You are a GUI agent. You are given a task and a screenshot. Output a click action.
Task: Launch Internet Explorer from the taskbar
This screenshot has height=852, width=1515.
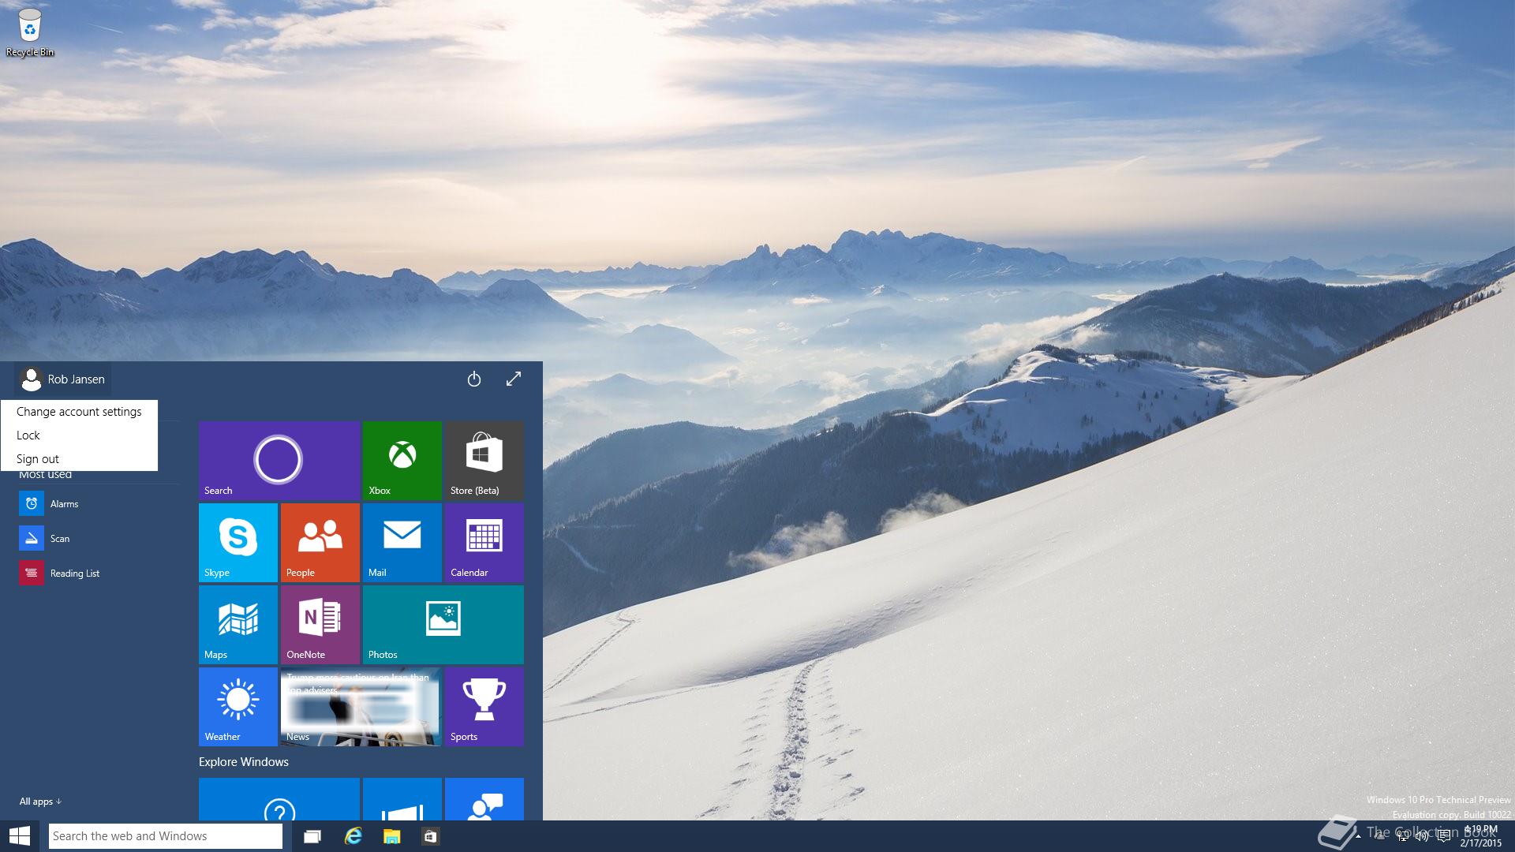pyautogui.click(x=353, y=836)
